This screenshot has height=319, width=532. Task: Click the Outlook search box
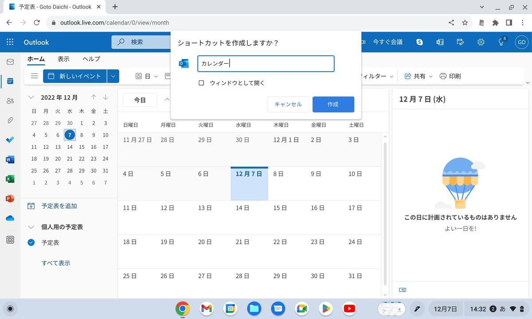[x=141, y=42]
